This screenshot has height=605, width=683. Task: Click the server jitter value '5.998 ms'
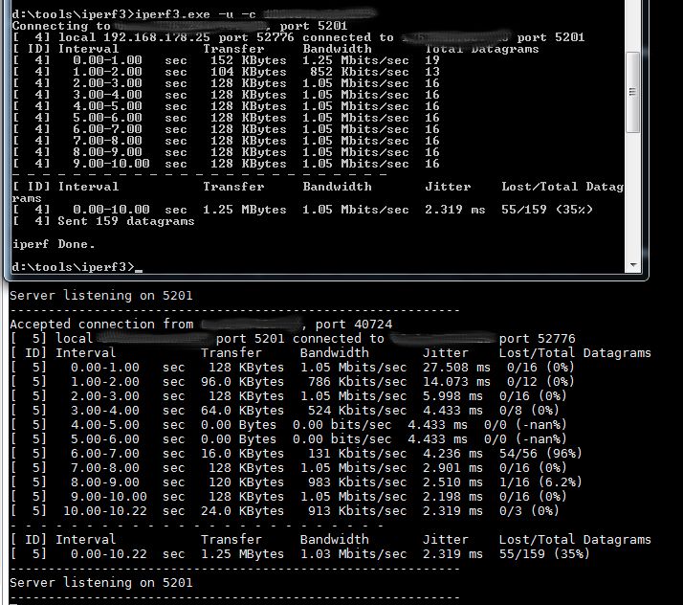point(452,396)
